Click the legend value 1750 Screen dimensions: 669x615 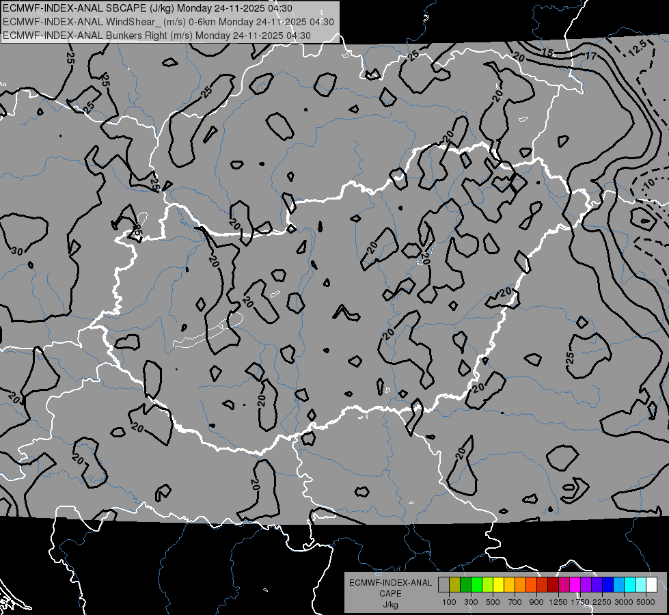click(580, 602)
